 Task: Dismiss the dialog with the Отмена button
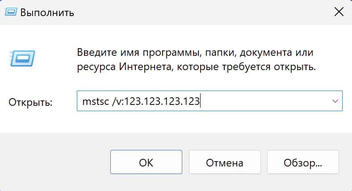point(225,162)
